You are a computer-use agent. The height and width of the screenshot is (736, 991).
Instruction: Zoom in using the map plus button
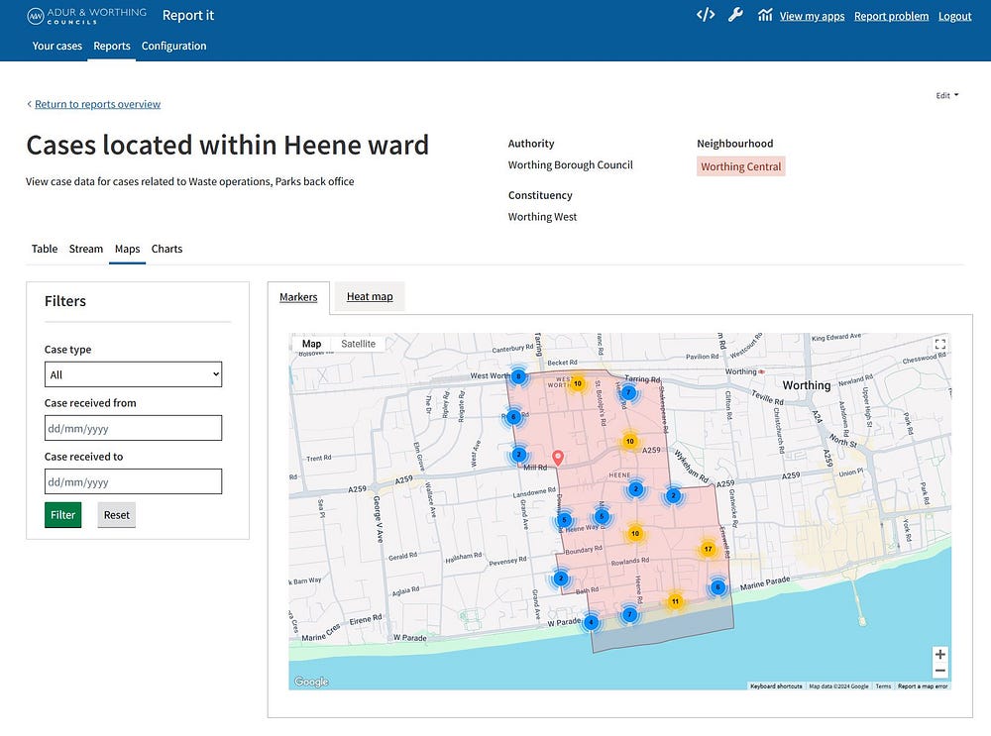(x=940, y=654)
